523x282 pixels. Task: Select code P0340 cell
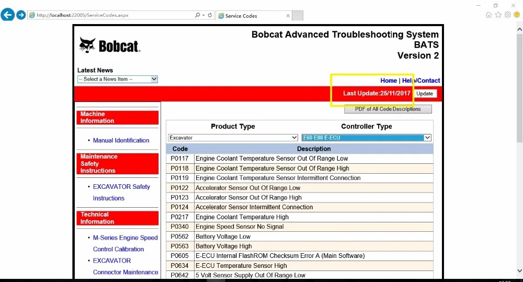180,227
